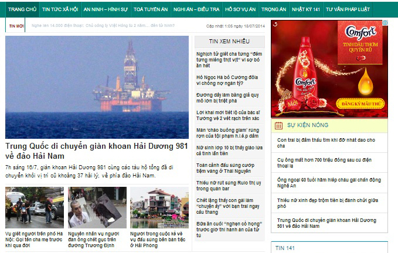This screenshot has width=398, height=253.
Task: Open thumbnail of Hải Phòng shooting story
Action: click(159, 208)
